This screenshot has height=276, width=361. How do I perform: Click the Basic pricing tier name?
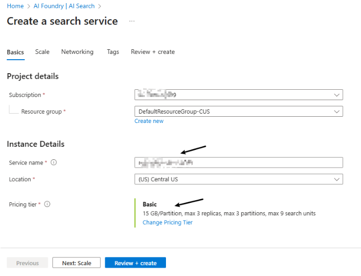tap(150, 204)
